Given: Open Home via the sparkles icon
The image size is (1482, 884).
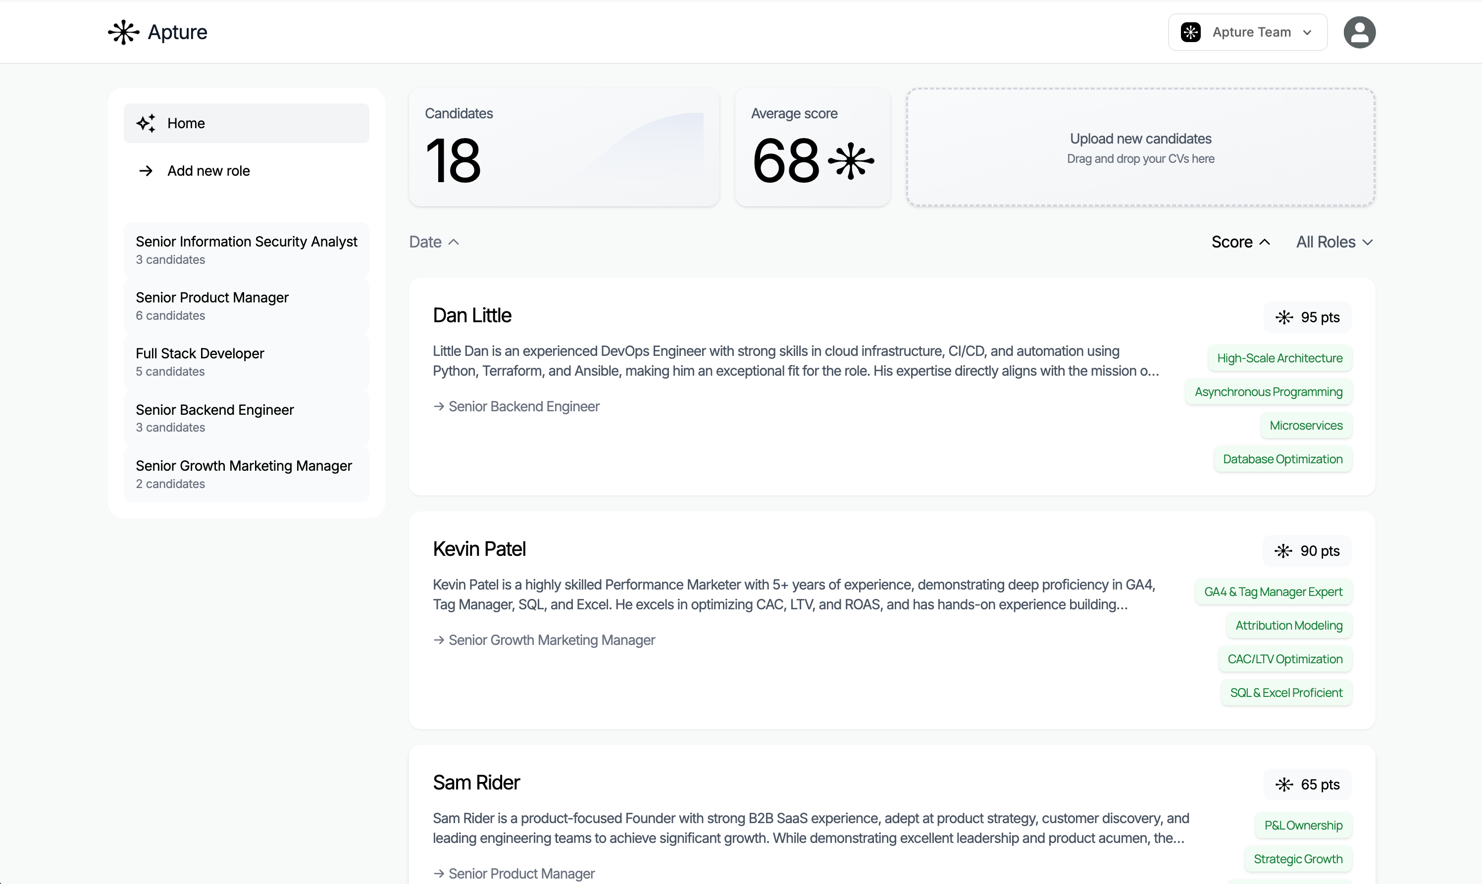Looking at the screenshot, I should [147, 123].
